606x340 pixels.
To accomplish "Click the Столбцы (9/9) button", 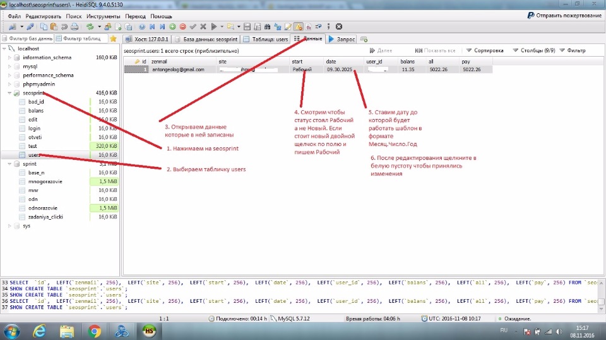I will [534, 50].
